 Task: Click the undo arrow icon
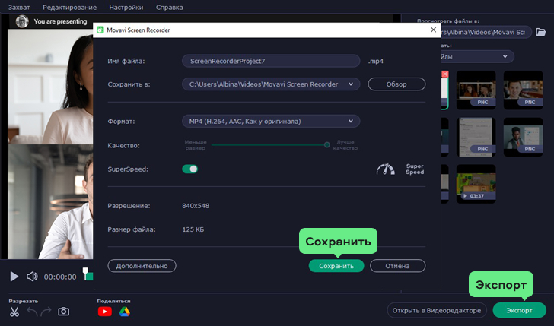tap(31, 312)
